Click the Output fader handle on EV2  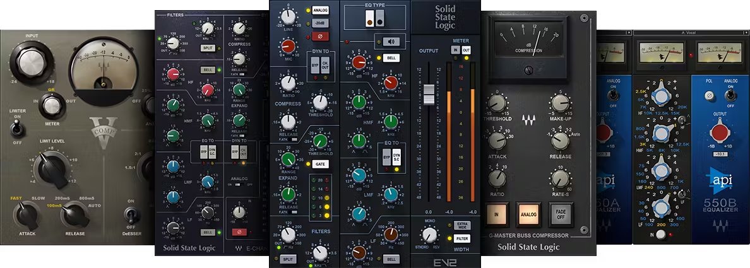pos(429,95)
